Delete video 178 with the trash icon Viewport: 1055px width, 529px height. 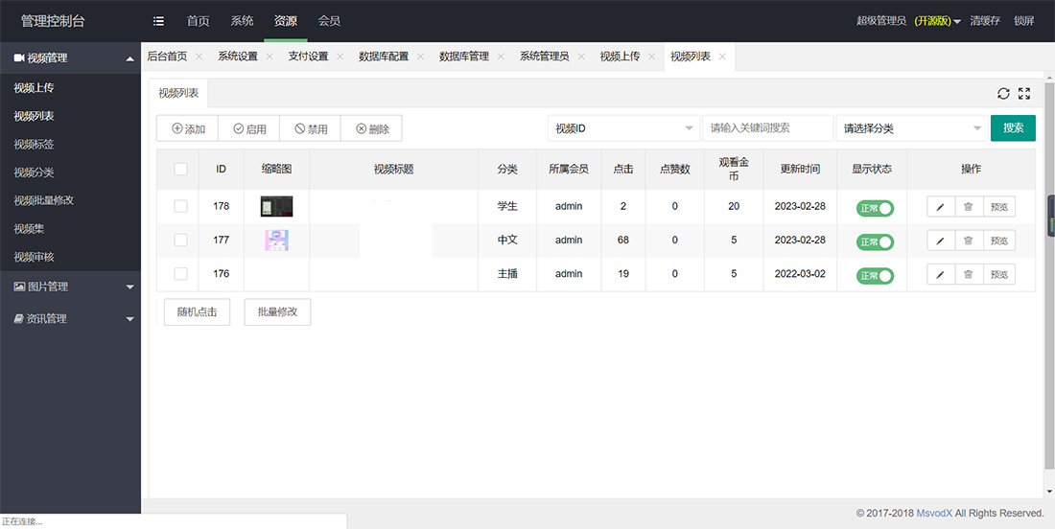[x=969, y=207]
